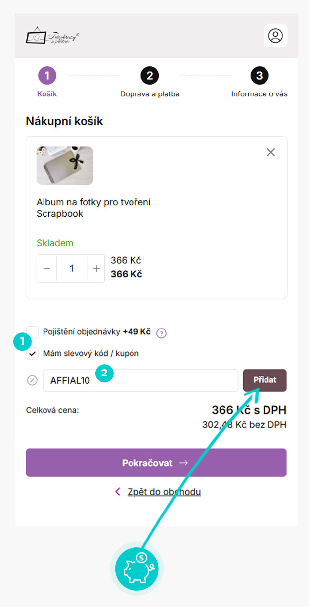Image resolution: width=309 pixels, height=607 pixels.
Task: Go to step 1 Košík
Action: click(47, 76)
